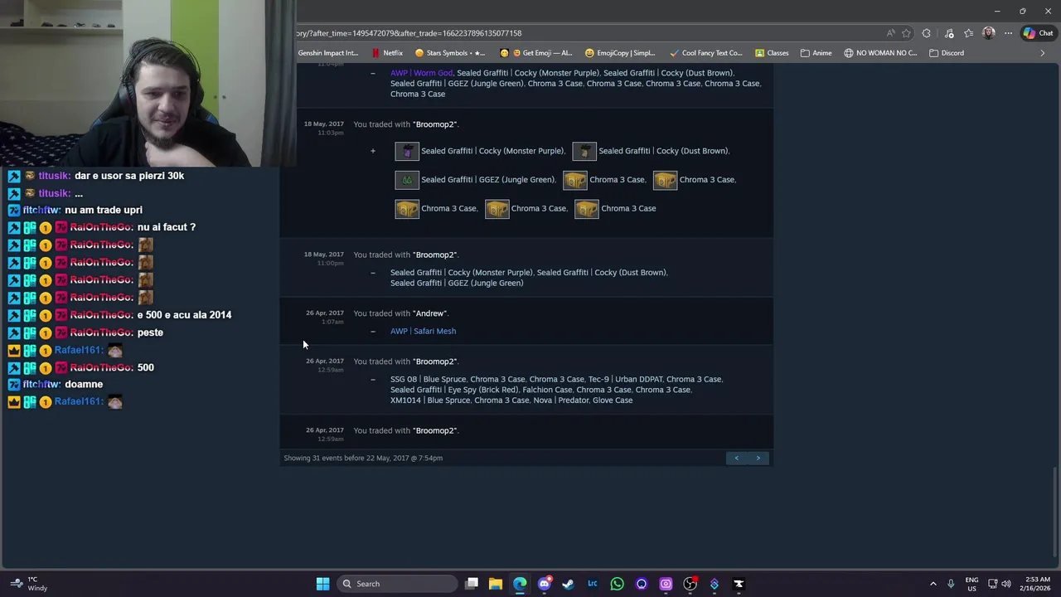This screenshot has width=1061, height=597.
Task: Open the Copilot Chat button
Action: pyautogui.click(x=1038, y=33)
